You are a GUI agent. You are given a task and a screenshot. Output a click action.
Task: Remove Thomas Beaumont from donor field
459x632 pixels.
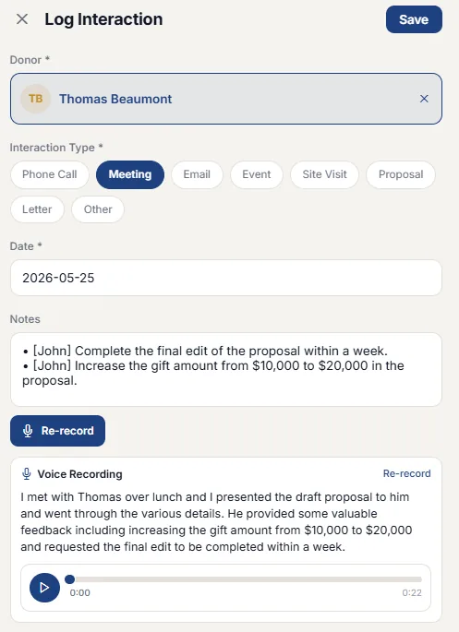424,99
